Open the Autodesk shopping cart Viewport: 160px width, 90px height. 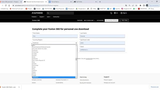pyautogui.click(x=111, y=13)
